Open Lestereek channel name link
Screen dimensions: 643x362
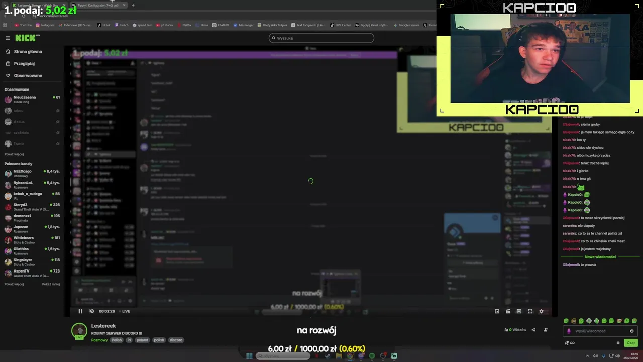(x=103, y=326)
